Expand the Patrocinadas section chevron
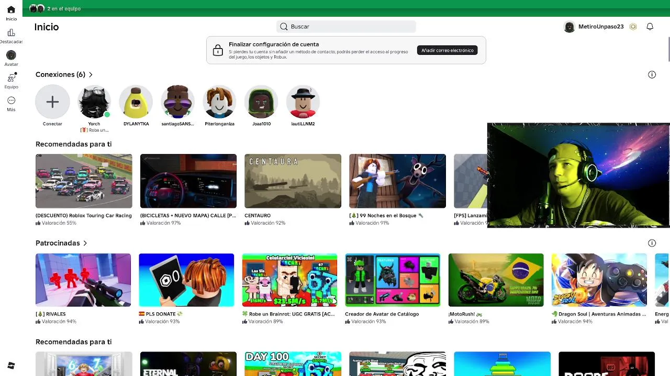Image resolution: width=670 pixels, height=376 pixels. tap(85, 243)
